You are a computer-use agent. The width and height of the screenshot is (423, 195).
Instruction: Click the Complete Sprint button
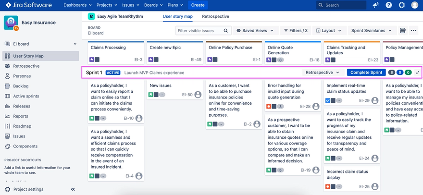[366, 73]
